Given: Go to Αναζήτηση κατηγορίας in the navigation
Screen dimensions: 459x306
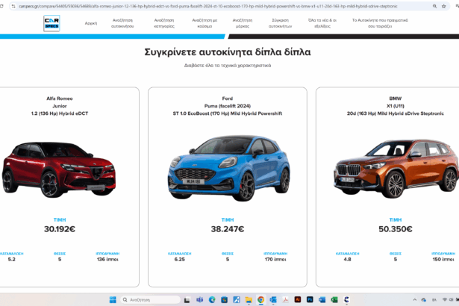Looking at the screenshot, I should pos(164,23).
